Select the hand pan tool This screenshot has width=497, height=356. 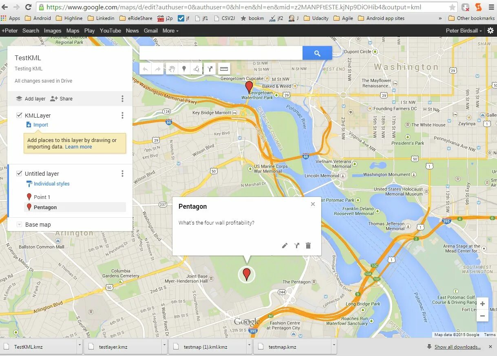[172, 69]
